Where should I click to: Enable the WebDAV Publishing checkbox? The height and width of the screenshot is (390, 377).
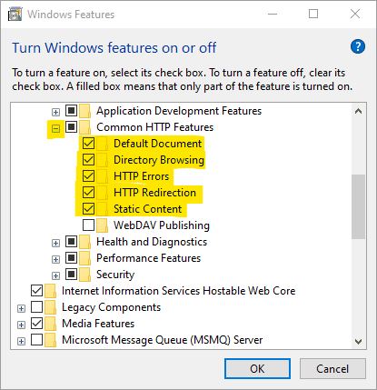coord(88,225)
